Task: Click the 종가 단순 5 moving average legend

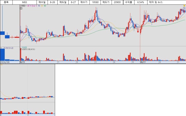Action: coord(32,6)
